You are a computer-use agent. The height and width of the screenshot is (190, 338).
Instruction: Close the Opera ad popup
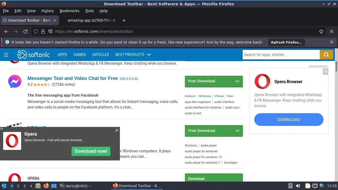pos(117,130)
